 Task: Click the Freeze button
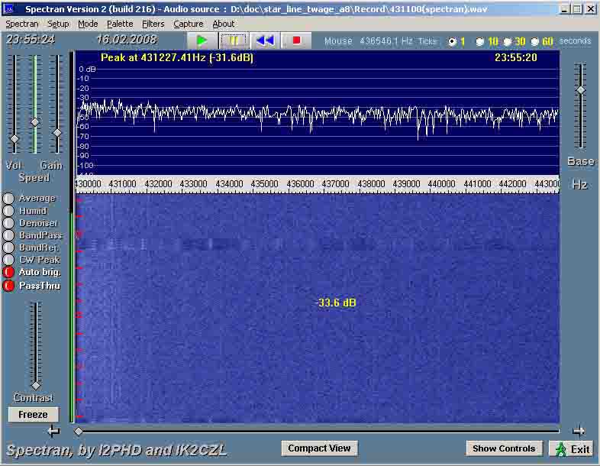pyautogui.click(x=34, y=414)
